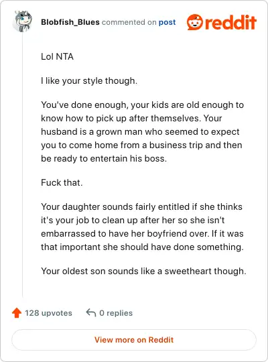The image size is (268, 362).
Task: Click the paragraph about the entitled daughter
Action: tap(142, 227)
